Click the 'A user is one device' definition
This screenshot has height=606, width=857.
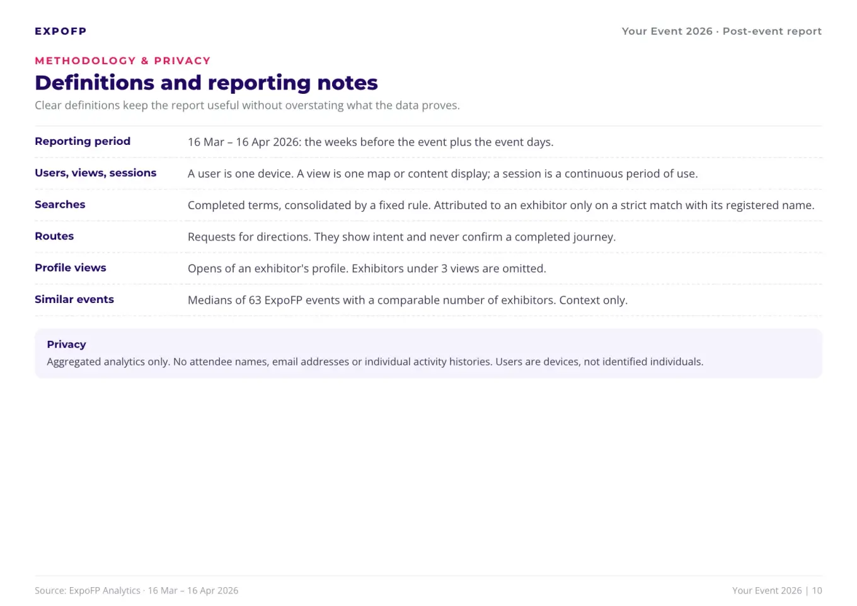tap(442, 173)
